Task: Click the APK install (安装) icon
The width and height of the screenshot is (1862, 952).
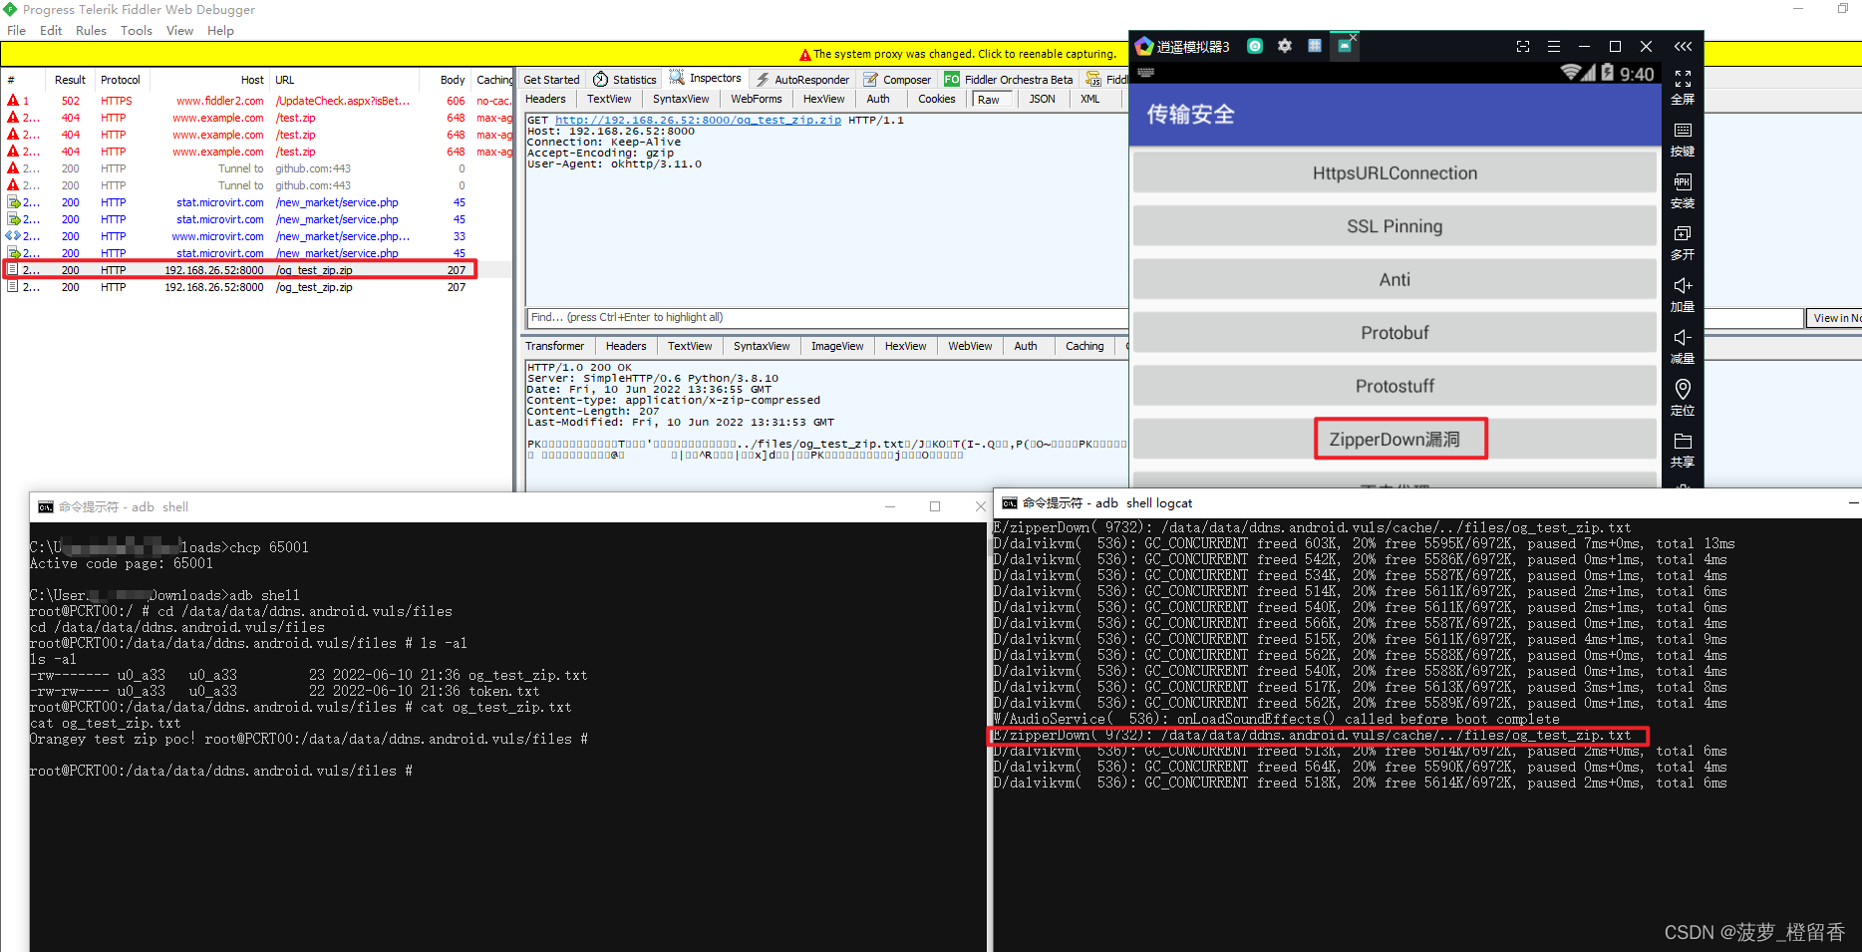Action: click(x=1683, y=190)
